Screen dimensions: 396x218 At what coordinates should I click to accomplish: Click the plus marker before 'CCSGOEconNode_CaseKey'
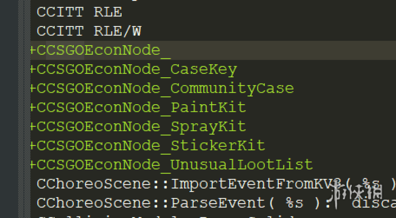coord(33,70)
